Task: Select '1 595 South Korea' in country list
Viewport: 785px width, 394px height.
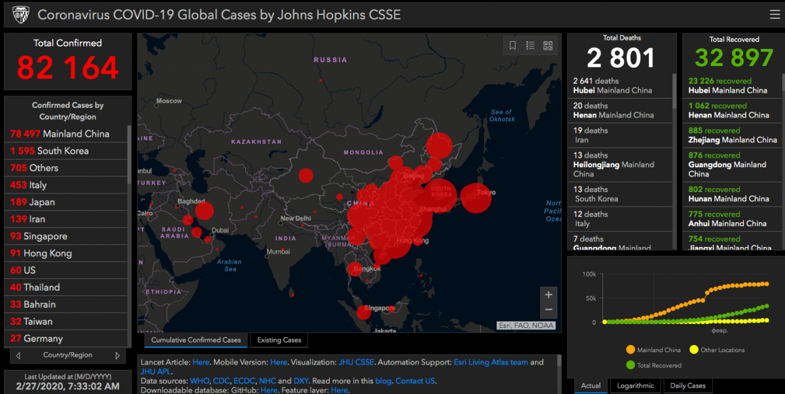Action: pyautogui.click(x=65, y=151)
